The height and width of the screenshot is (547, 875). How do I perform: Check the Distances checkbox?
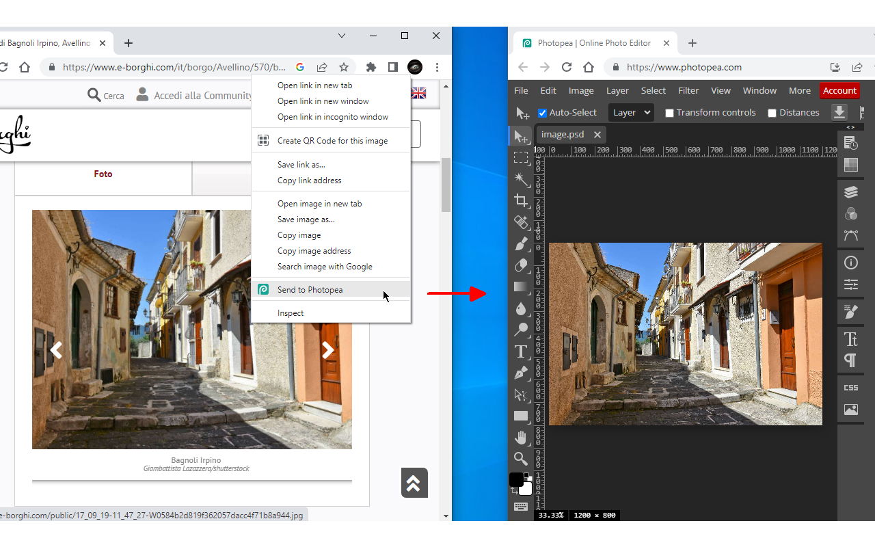point(772,113)
